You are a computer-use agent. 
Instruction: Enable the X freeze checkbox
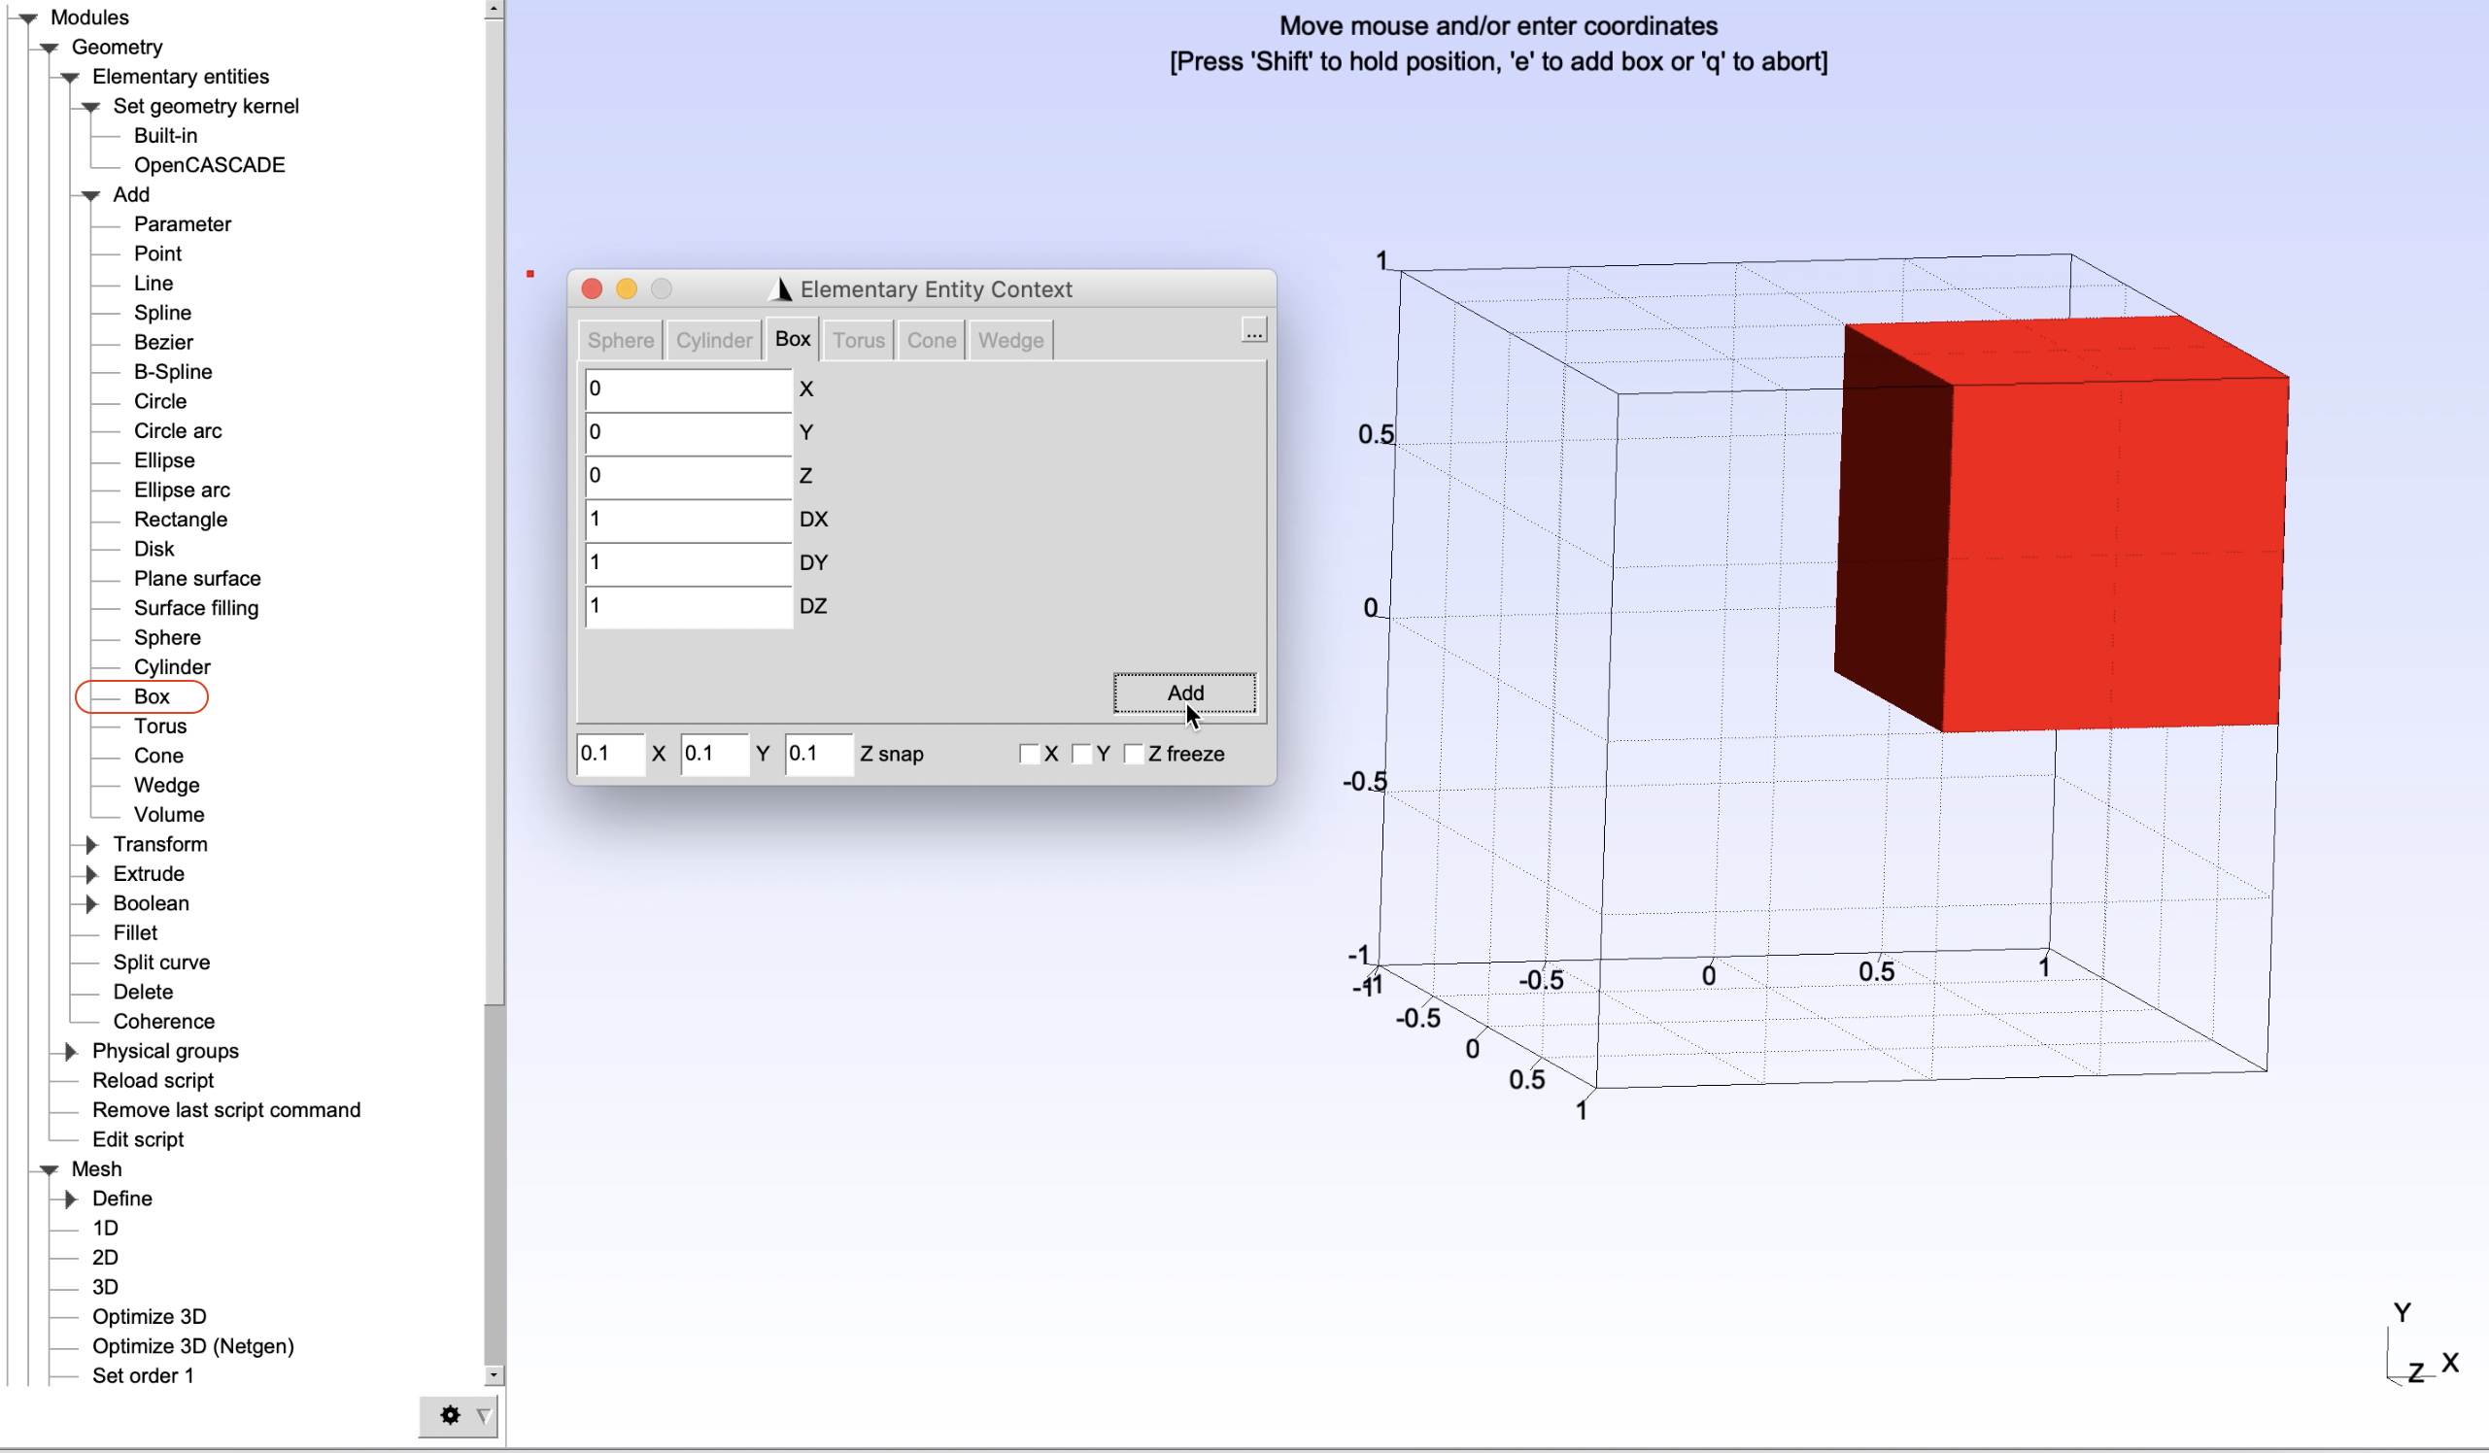(x=1028, y=754)
